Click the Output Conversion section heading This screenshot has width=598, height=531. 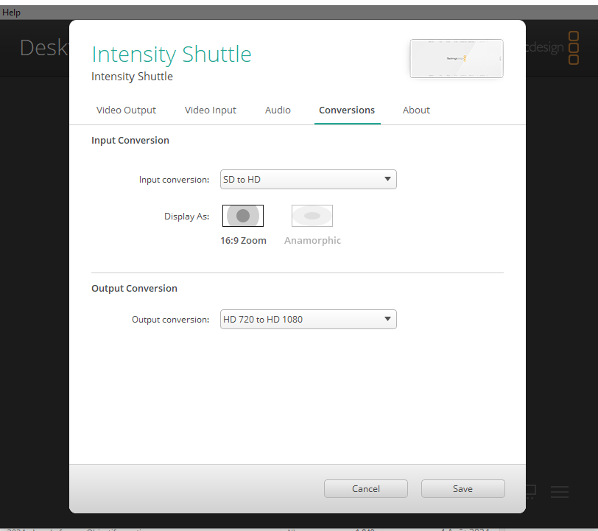pos(134,289)
